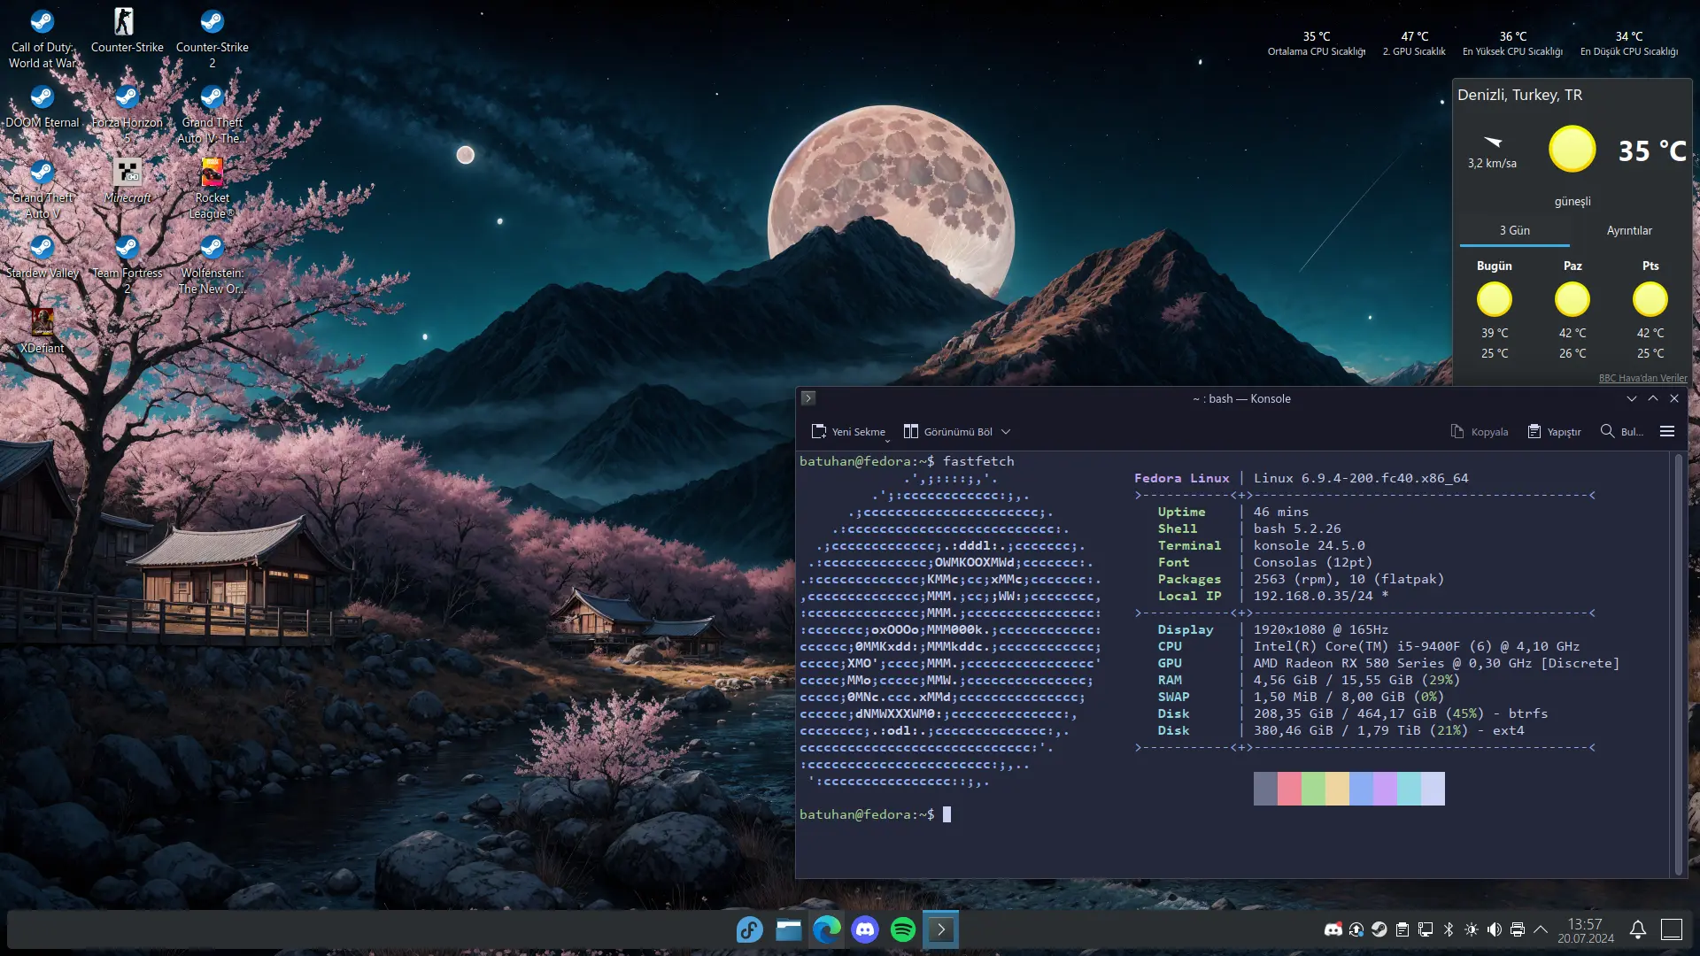Image resolution: width=1700 pixels, height=956 pixels.
Task: Open Discord from the taskbar
Action: coord(865,929)
